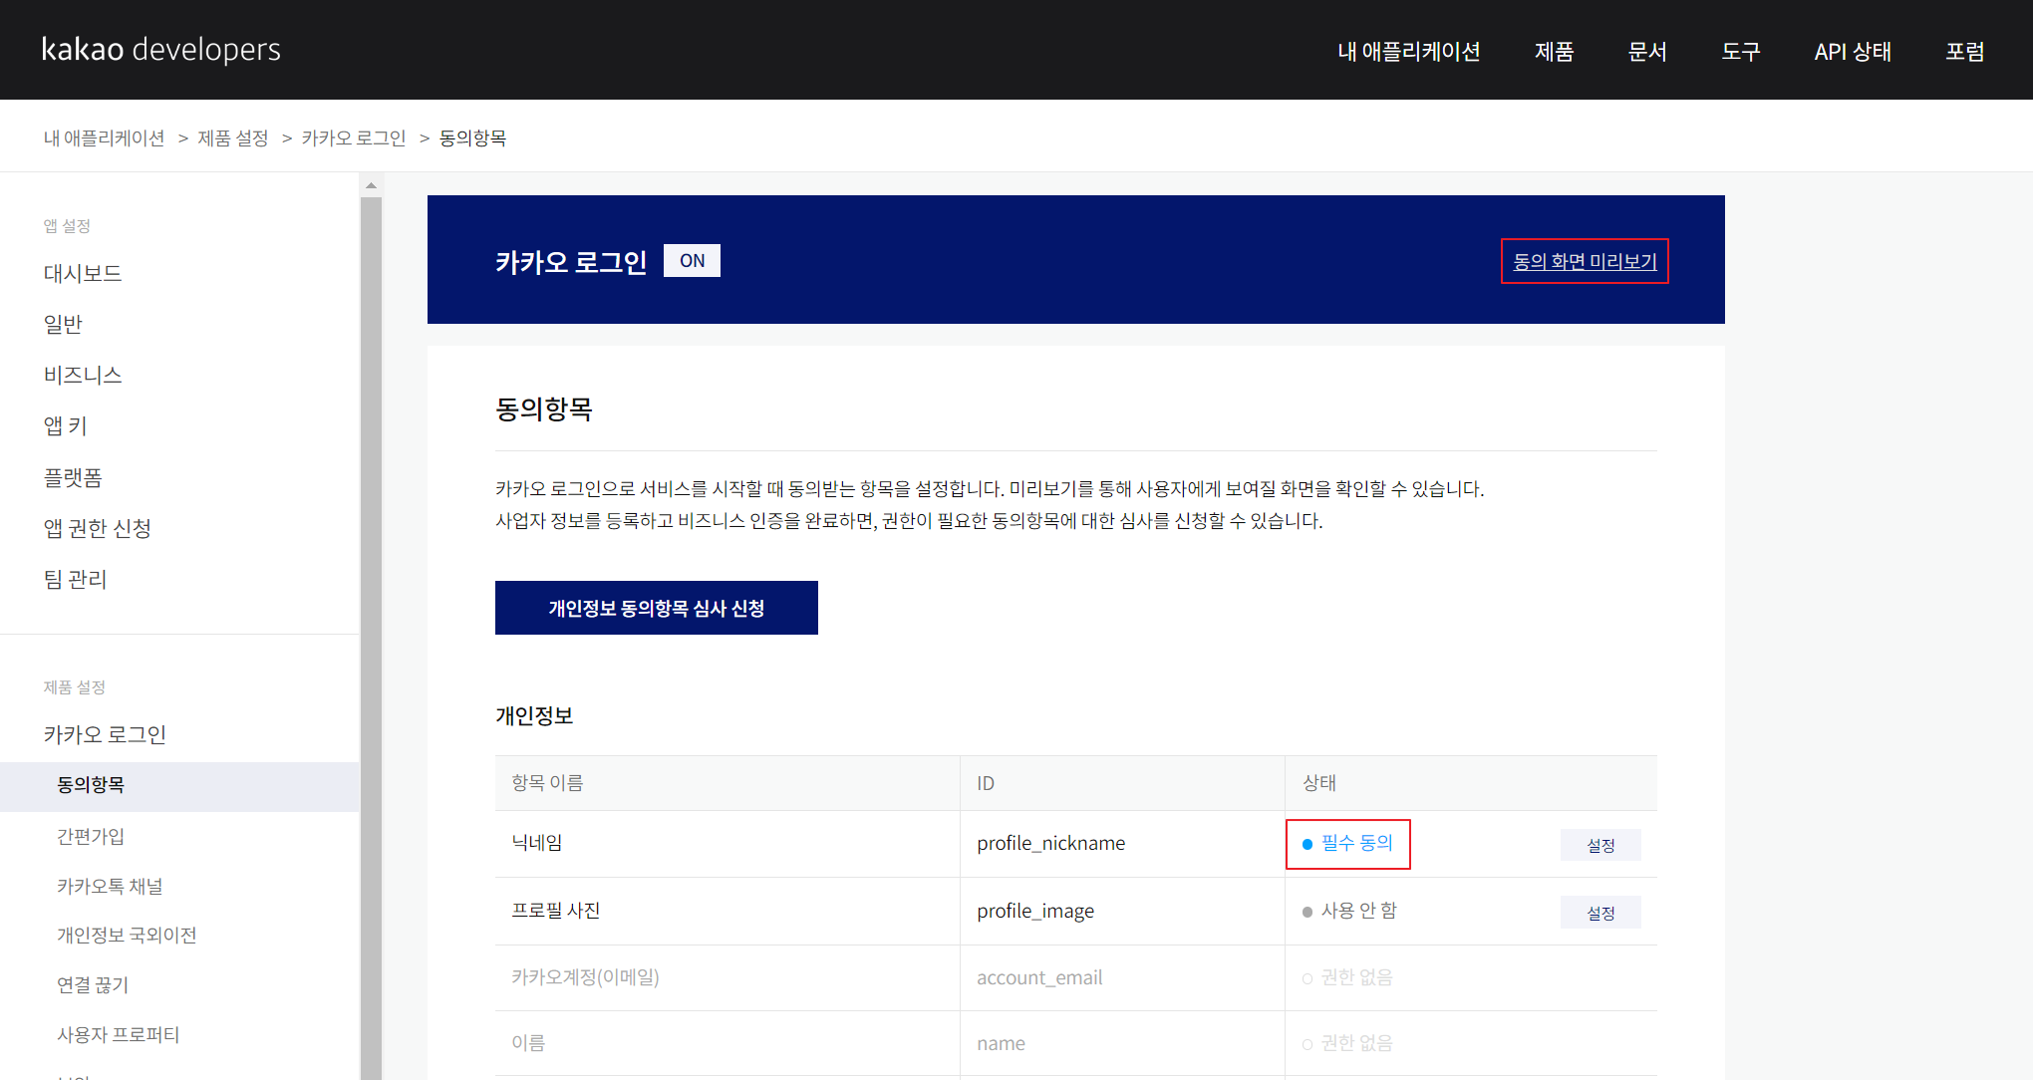This screenshot has width=2033, height=1080.
Task: Click 사용 안 함 status for 프로필 사진
Action: point(1349,911)
